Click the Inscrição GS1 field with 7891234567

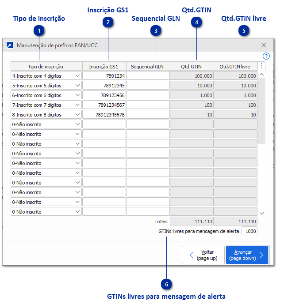pyautogui.click(x=104, y=105)
